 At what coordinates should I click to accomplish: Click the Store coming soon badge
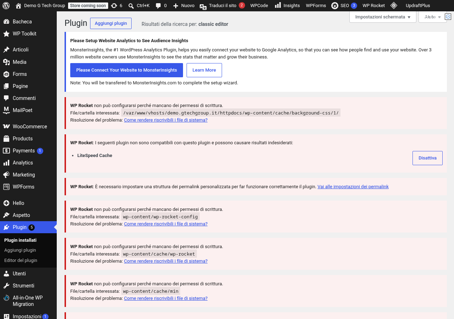(88, 6)
